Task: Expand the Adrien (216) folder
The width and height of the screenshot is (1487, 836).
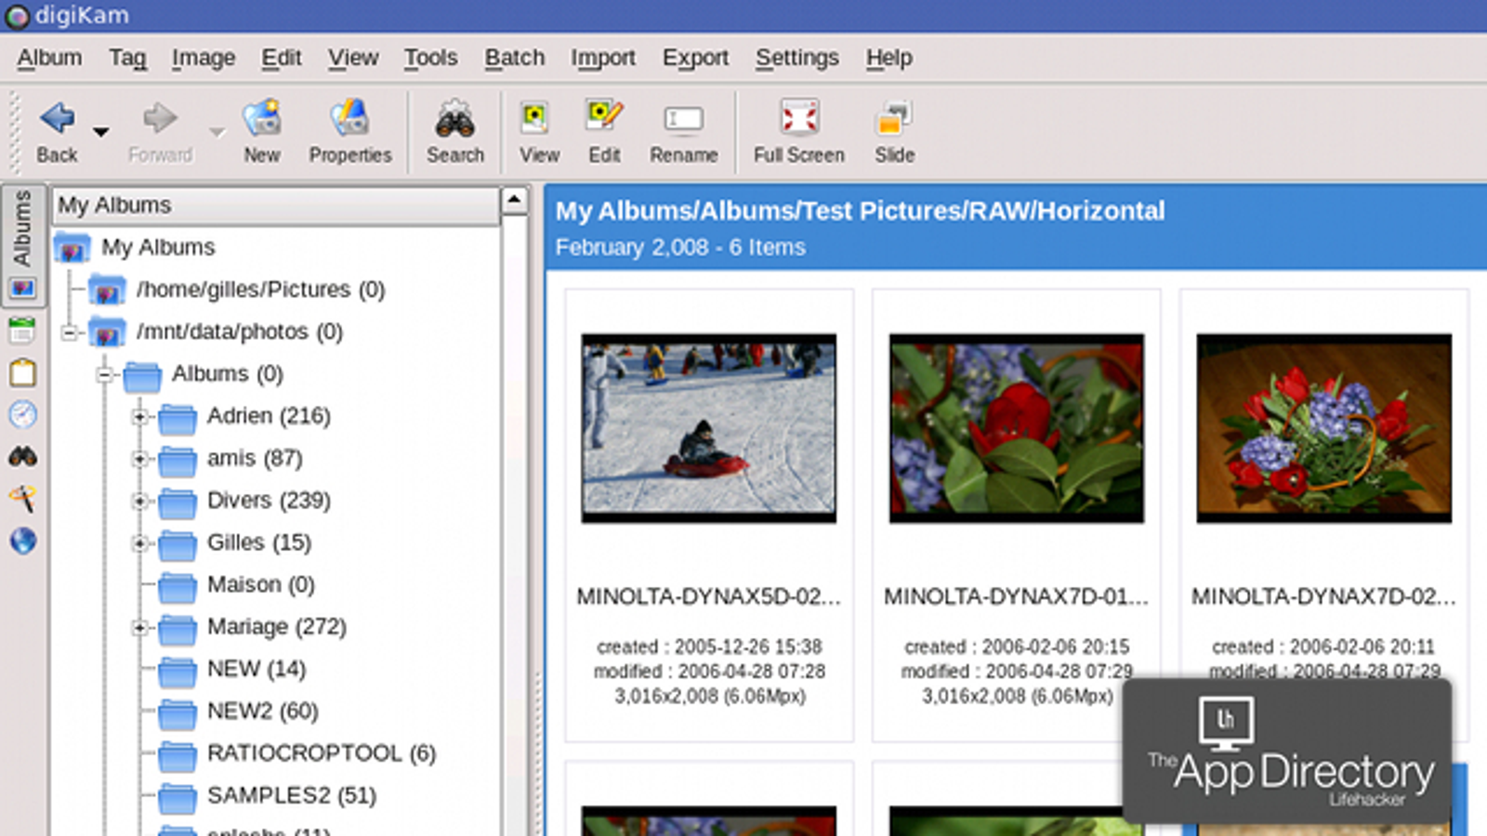Action: tap(139, 417)
